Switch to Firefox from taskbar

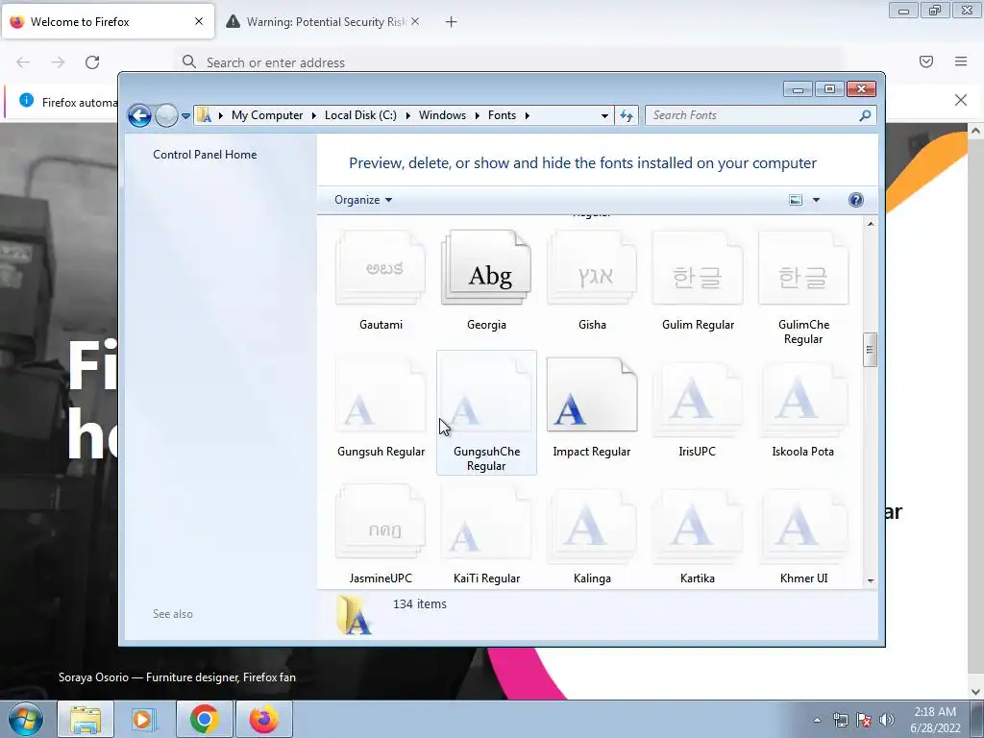pyautogui.click(x=264, y=719)
